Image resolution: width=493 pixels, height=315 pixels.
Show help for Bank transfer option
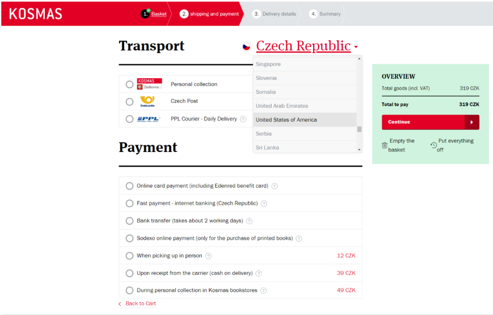point(249,221)
